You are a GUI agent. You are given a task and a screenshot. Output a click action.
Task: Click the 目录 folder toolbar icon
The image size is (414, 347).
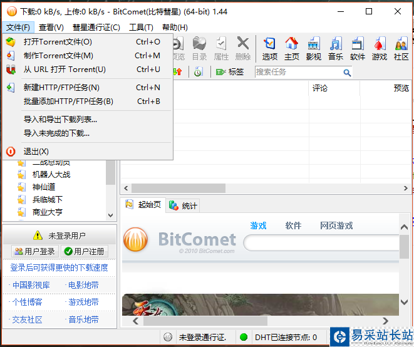pyautogui.click(x=199, y=48)
